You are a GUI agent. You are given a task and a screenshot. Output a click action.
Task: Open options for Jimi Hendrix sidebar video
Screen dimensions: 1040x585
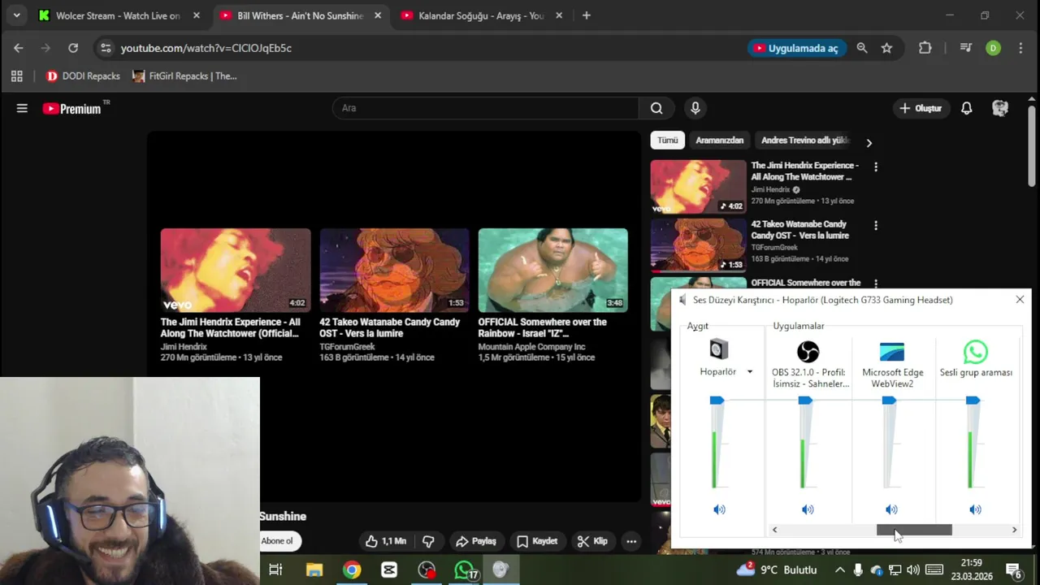tap(875, 167)
